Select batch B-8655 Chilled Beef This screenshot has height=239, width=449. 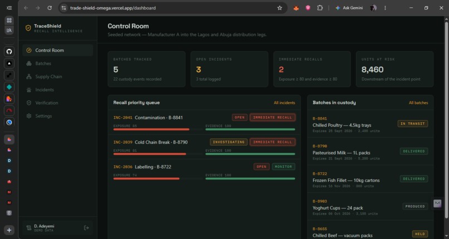click(370, 231)
